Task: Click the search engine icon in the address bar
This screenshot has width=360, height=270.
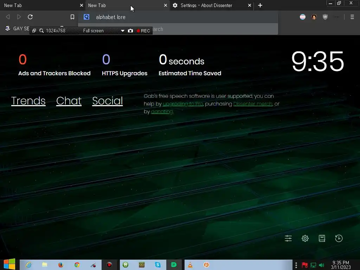Action: pyautogui.click(x=86, y=17)
